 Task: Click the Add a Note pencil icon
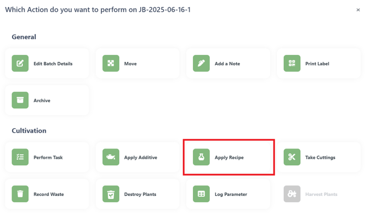tap(202, 64)
